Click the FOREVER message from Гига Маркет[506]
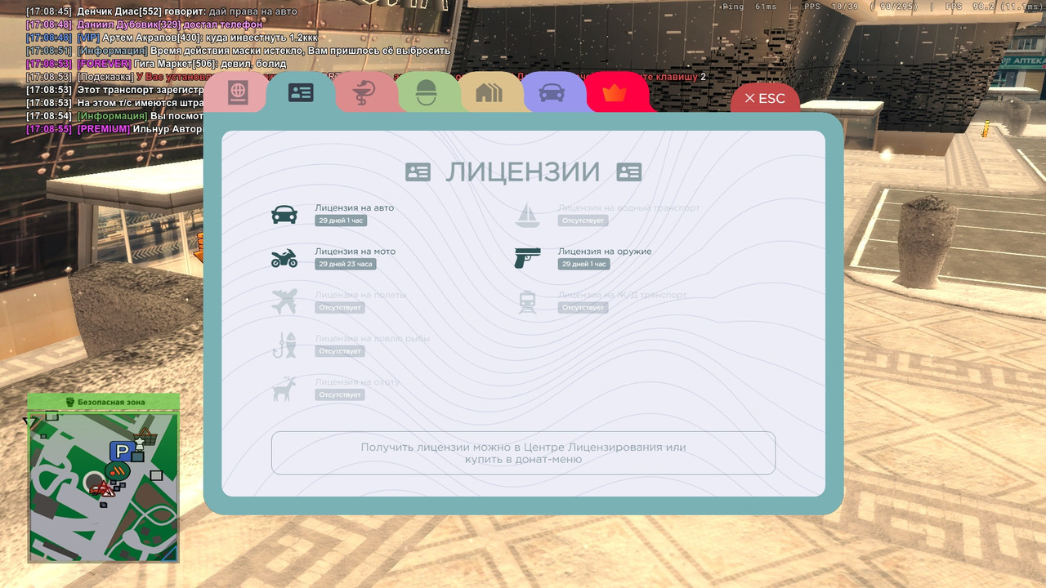 click(156, 64)
